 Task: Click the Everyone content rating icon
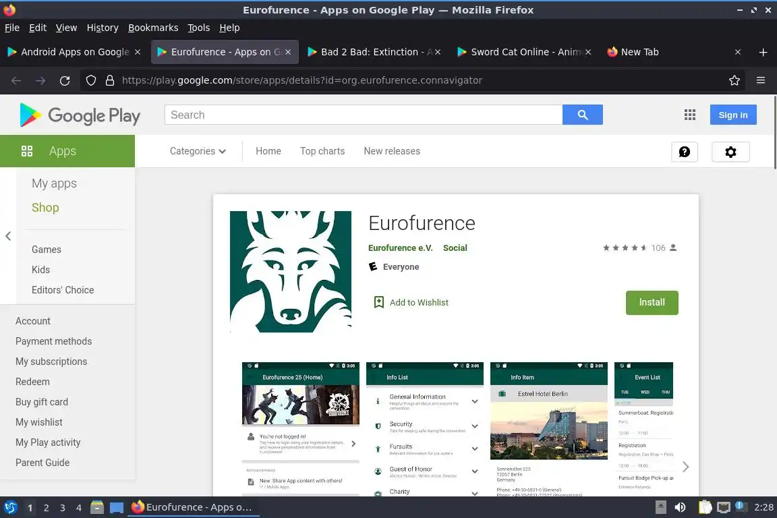click(373, 266)
